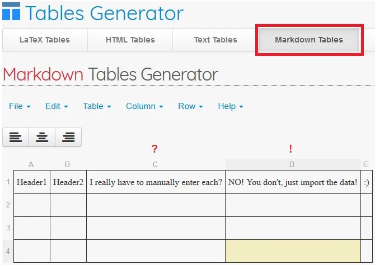This screenshot has width=375, height=265.
Task: Click empty column D cell in row 3
Action: (x=293, y=228)
